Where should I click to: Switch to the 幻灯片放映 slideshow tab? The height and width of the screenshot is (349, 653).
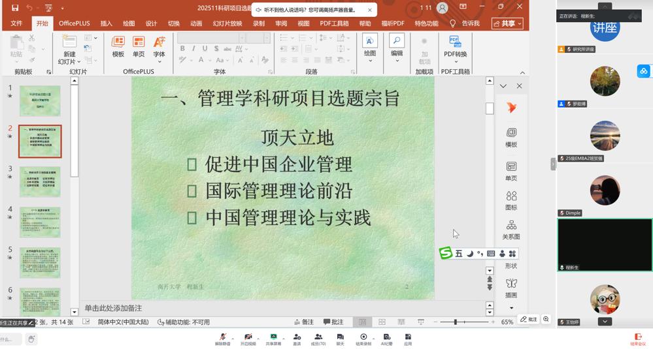point(227,23)
